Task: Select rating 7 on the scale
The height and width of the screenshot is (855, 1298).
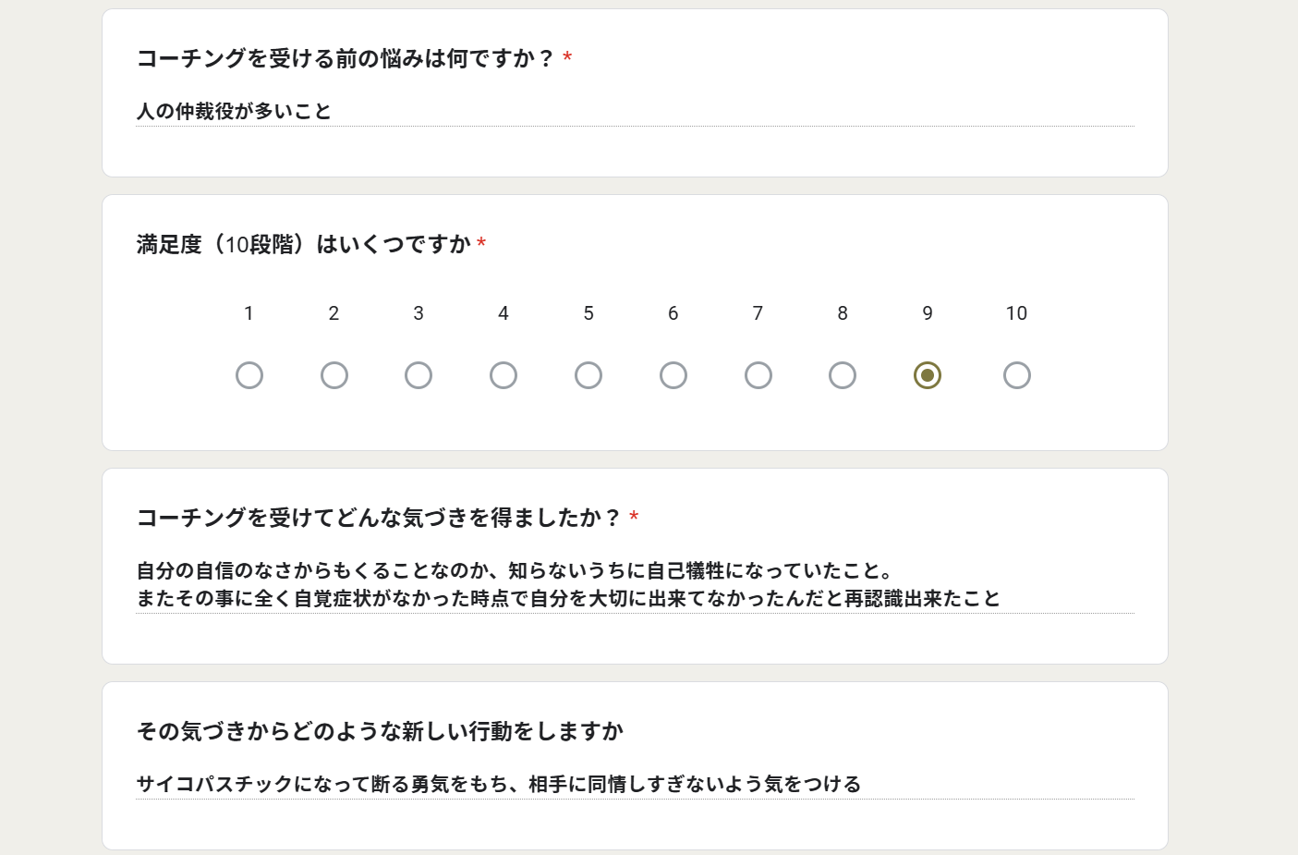Action: point(758,375)
